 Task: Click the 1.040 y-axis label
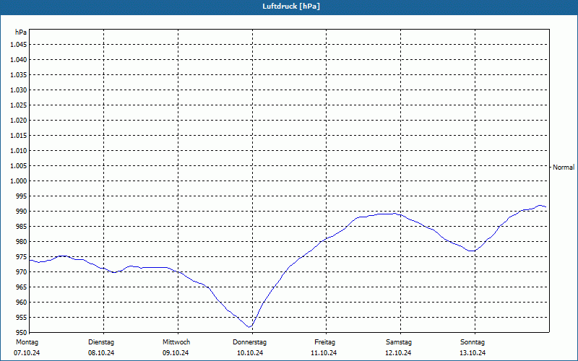(19, 60)
